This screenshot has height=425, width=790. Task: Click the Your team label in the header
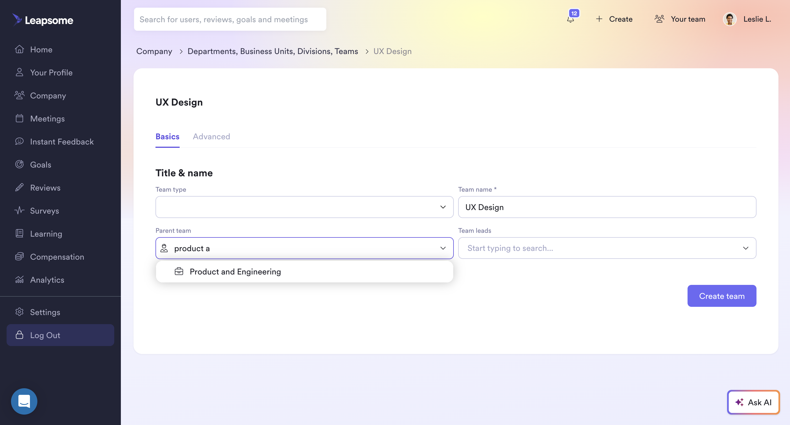(x=688, y=19)
